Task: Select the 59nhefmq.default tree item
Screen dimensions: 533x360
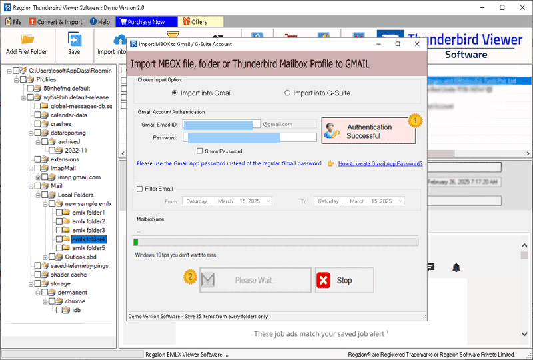Action: coord(67,88)
